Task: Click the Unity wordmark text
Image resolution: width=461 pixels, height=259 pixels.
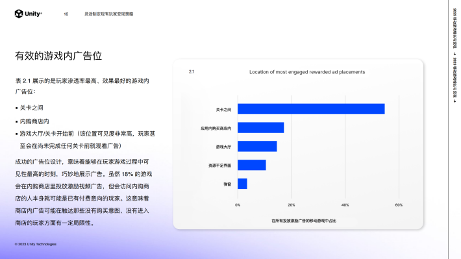Action: click(x=33, y=14)
